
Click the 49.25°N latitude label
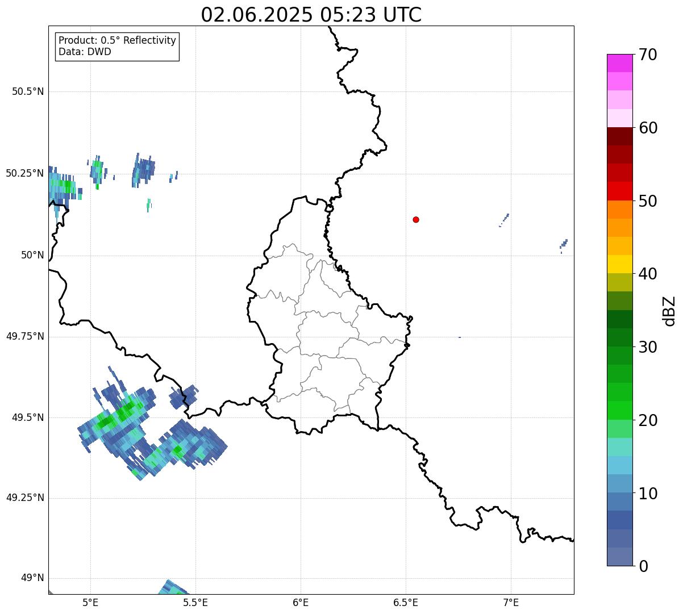tap(25, 498)
